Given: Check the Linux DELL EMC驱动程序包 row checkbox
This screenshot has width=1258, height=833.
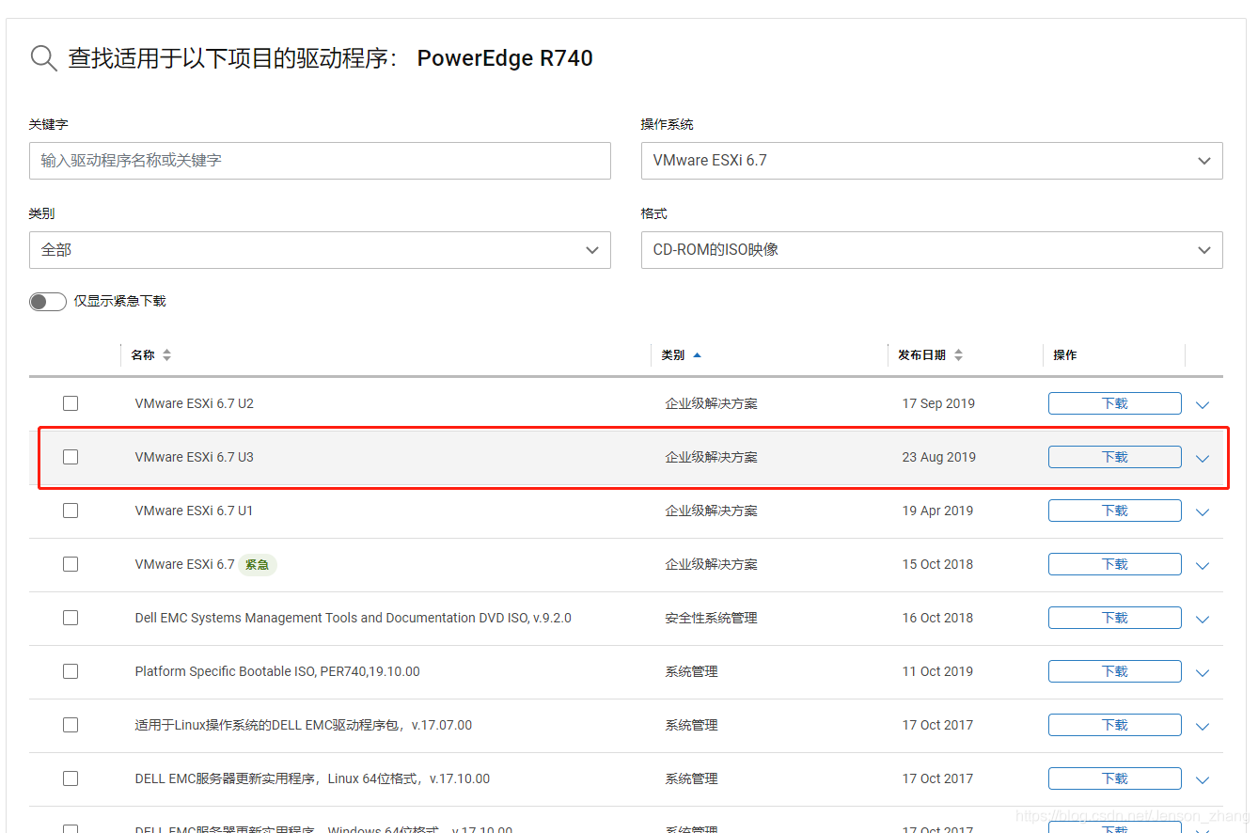Looking at the screenshot, I should click(71, 725).
